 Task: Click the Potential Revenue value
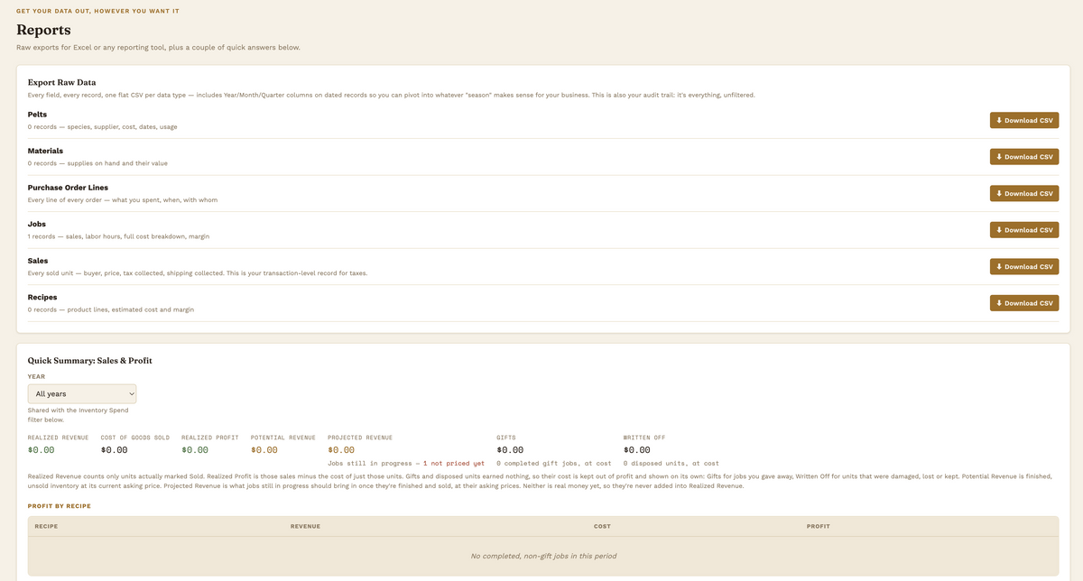tap(264, 449)
